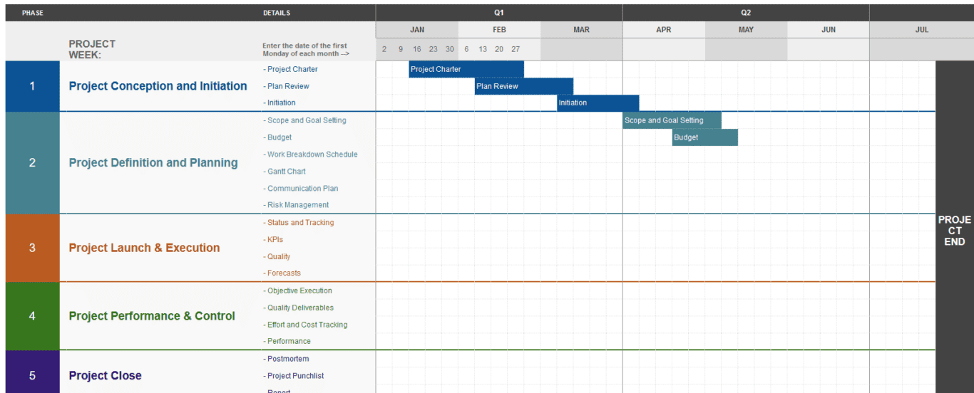
Task: Click the orange phase 3 number cell
Action: (x=32, y=248)
